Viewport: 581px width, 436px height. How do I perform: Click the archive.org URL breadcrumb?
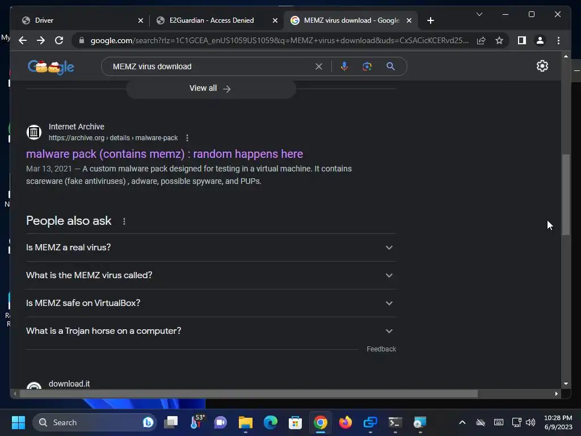113,138
